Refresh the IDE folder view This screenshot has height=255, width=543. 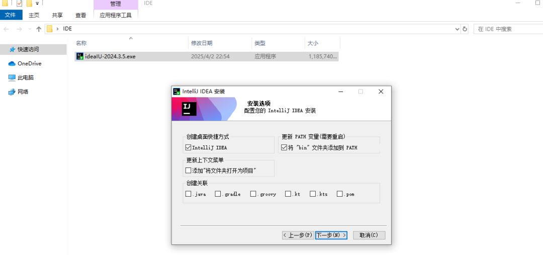tap(465, 29)
